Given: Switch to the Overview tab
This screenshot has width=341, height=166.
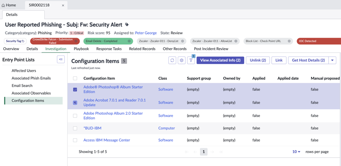Looking at the screenshot, I should pos(11,49).
